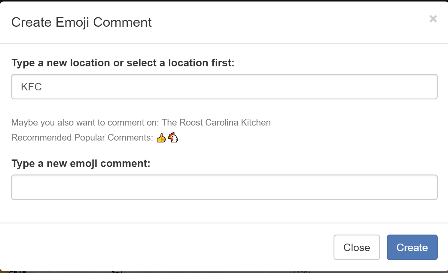The height and width of the screenshot is (273, 448).
Task: Click 'Maybe you also want to comment on' text
Action: (85, 123)
